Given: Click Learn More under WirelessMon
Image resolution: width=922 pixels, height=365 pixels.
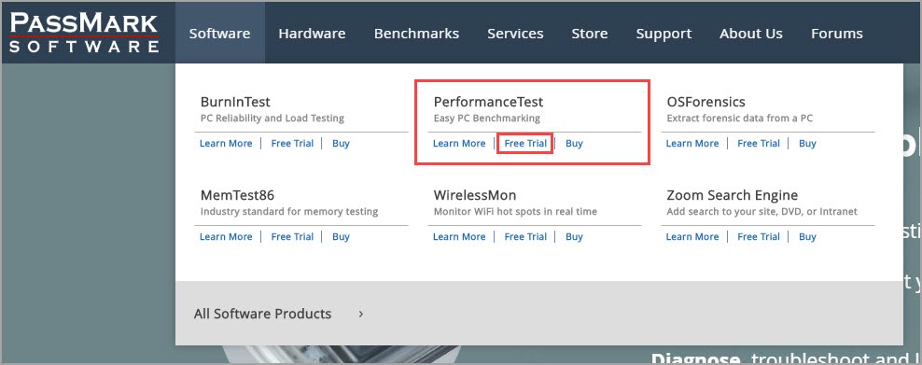Looking at the screenshot, I should (x=459, y=237).
